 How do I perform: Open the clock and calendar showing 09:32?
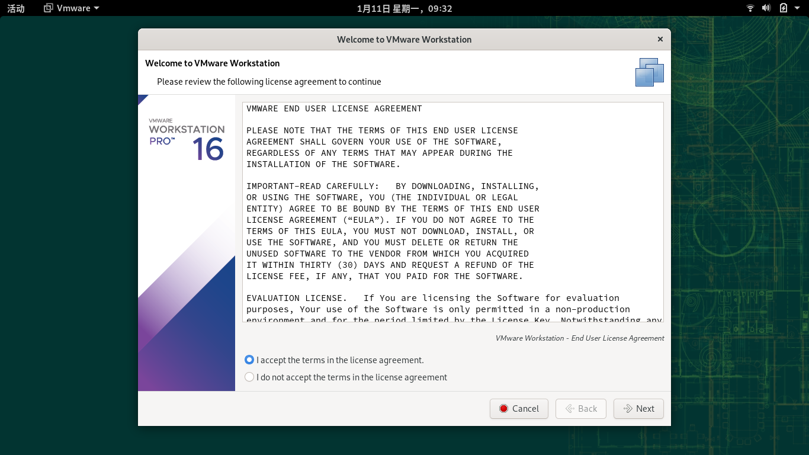tap(404, 8)
